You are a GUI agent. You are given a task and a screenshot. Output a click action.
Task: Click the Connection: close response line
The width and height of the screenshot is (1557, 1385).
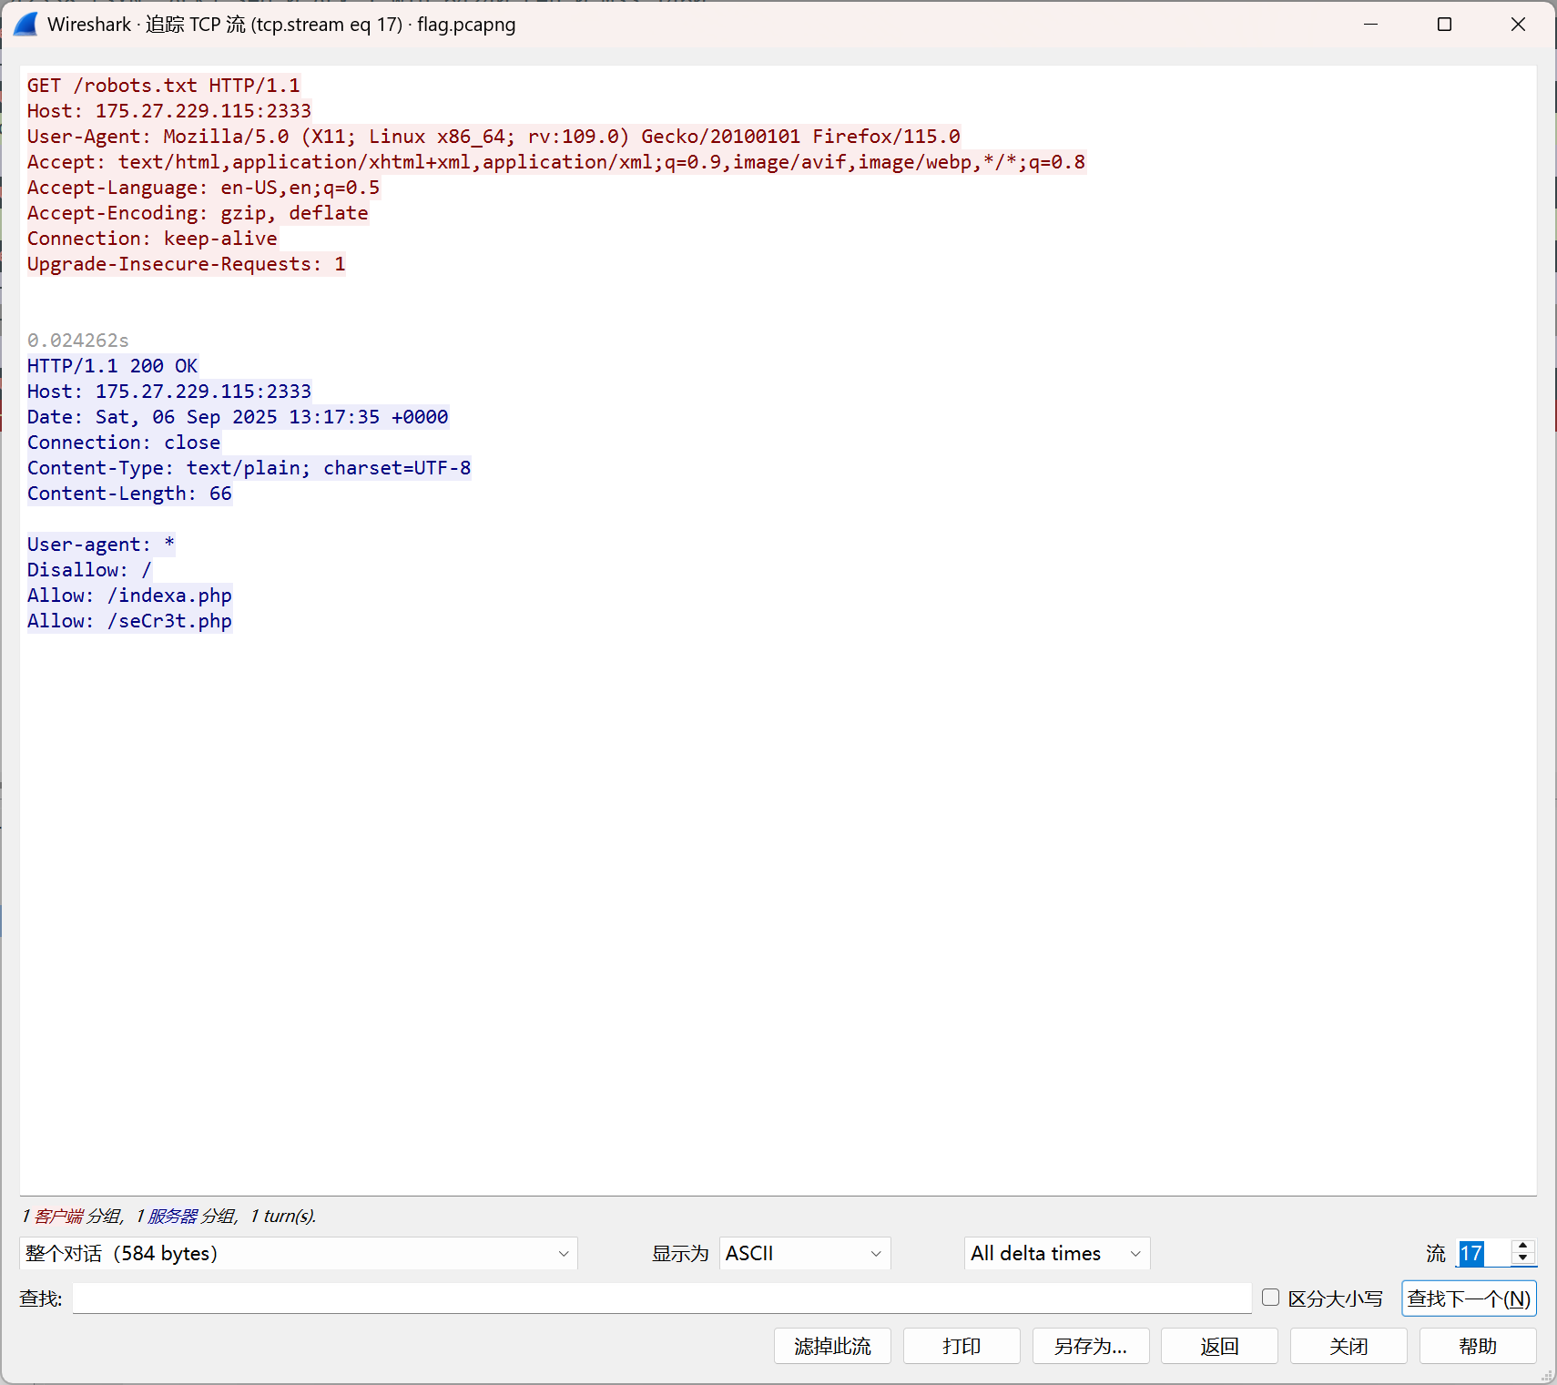pos(124,443)
